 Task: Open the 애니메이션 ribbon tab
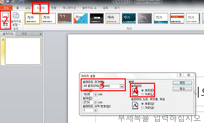tap(69, 8)
